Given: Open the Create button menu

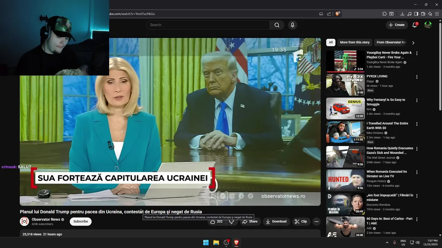Looking at the screenshot, I should pyautogui.click(x=396, y=25).
